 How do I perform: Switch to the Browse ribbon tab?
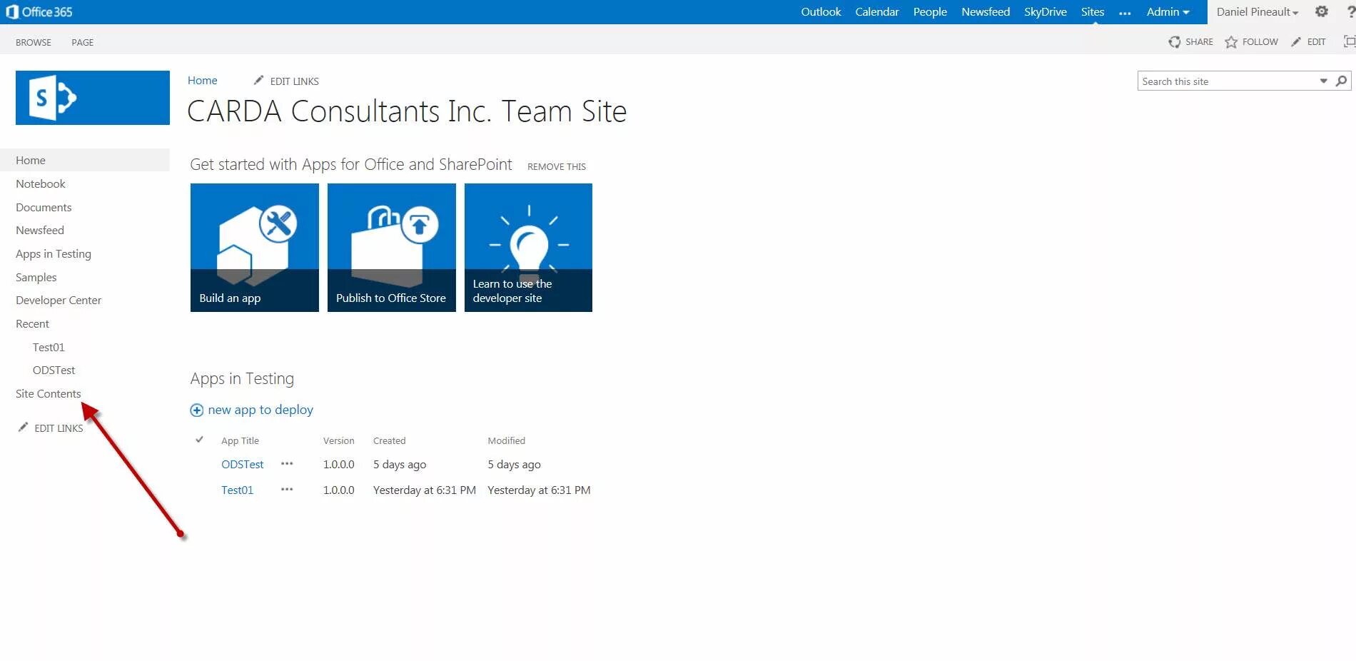(34, 42)
